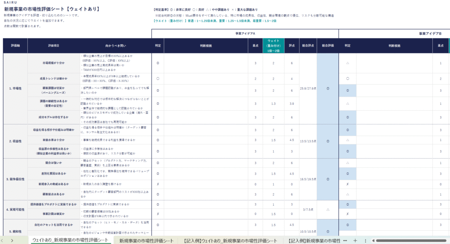Click the teal ウェイト(重み付け) column header
Viewport: 450px width, 244px height.
[273, 45]
